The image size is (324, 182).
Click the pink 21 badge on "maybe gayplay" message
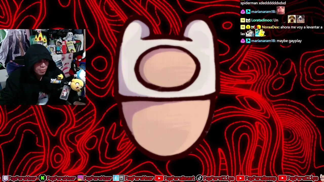pyautogui.click(x=243, y=41)
